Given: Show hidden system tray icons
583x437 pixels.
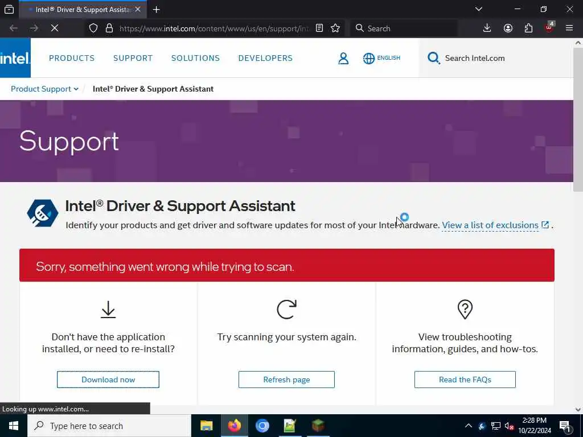Looking at the screenshot, I should [469, 426].
